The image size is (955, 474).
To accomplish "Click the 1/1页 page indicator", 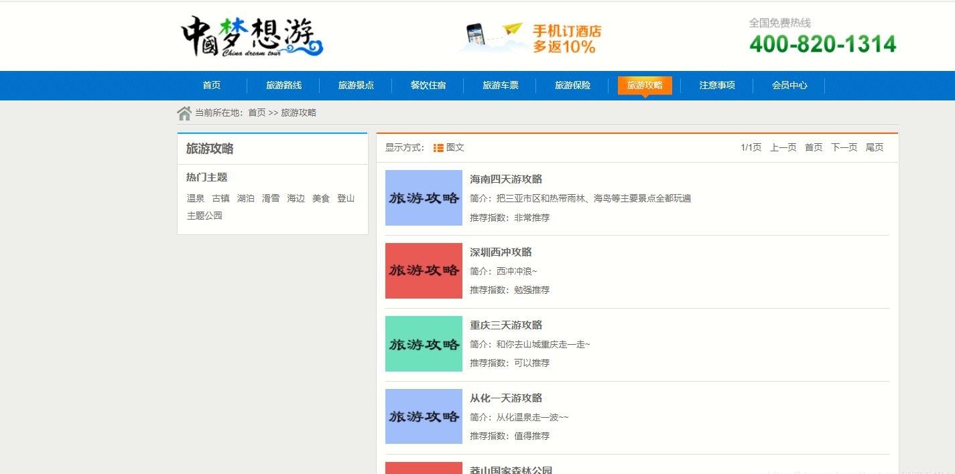I will click(751, 148).
